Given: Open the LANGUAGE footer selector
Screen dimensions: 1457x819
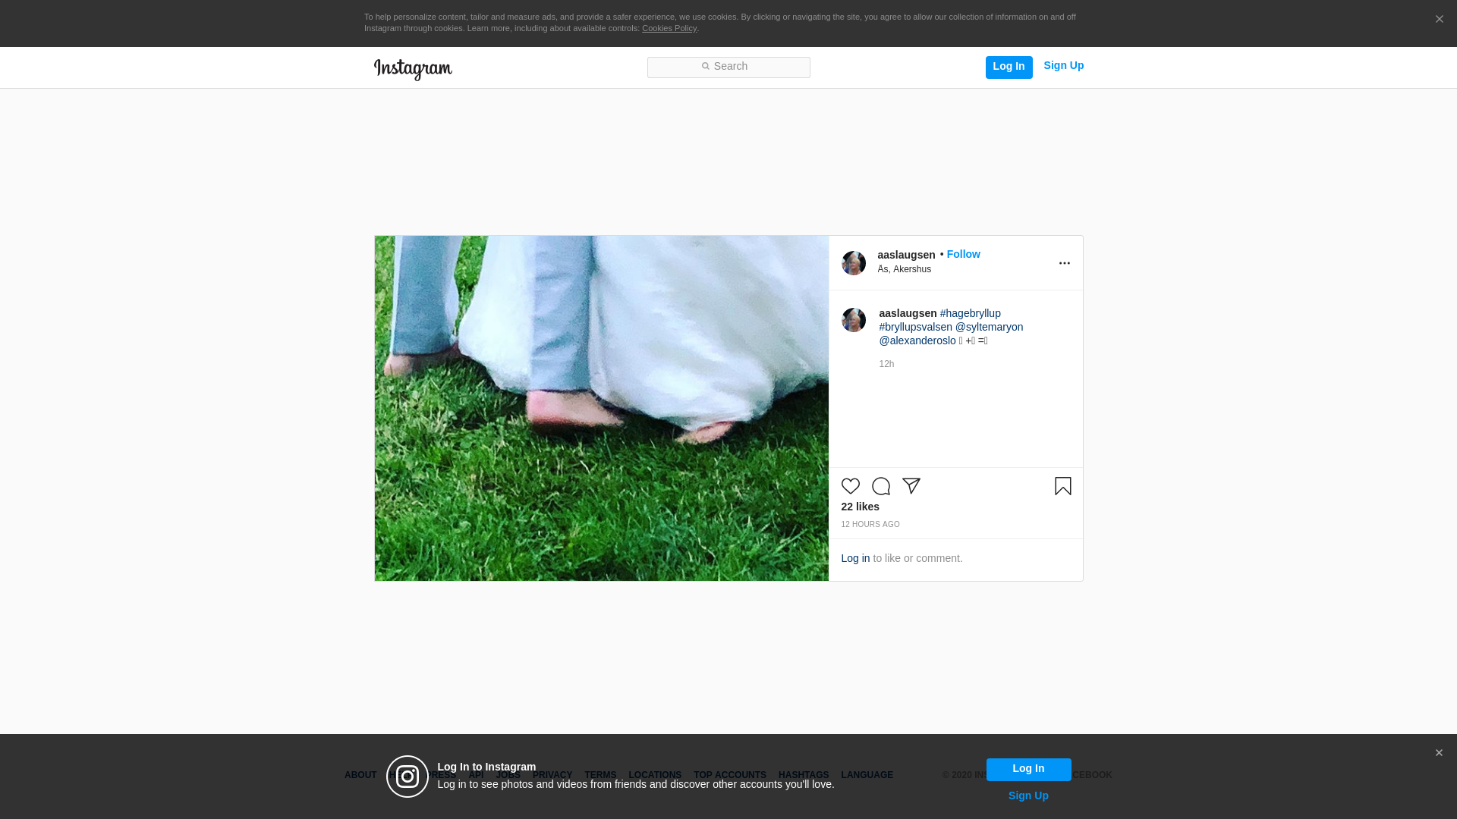Looking at the screenshot, I should pyautogui.click(x=867, y=775).
